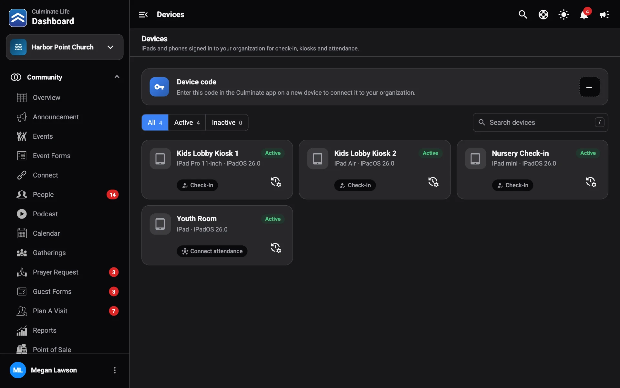Collapse the Device code card
This screenshot has height=388, width=620.
point(589,87)
